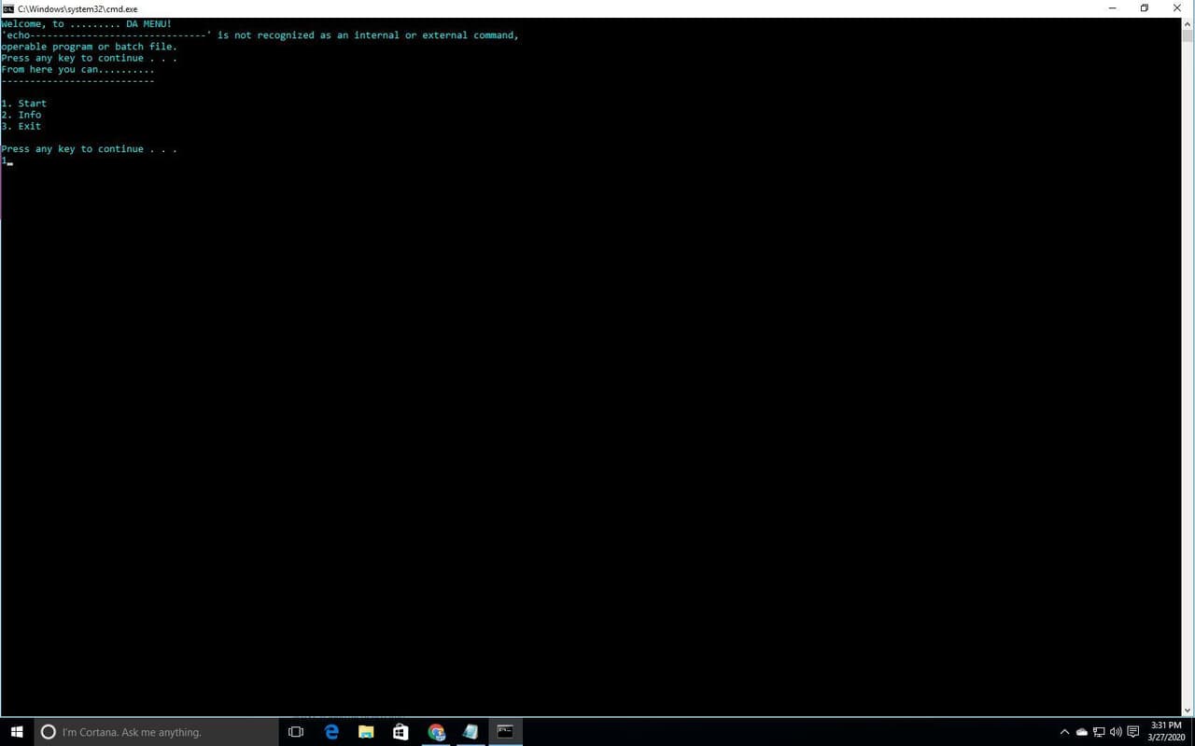Click the scrollbar down arrow in console
This screenshot has width=1195, height=746.
point(1188,711)
